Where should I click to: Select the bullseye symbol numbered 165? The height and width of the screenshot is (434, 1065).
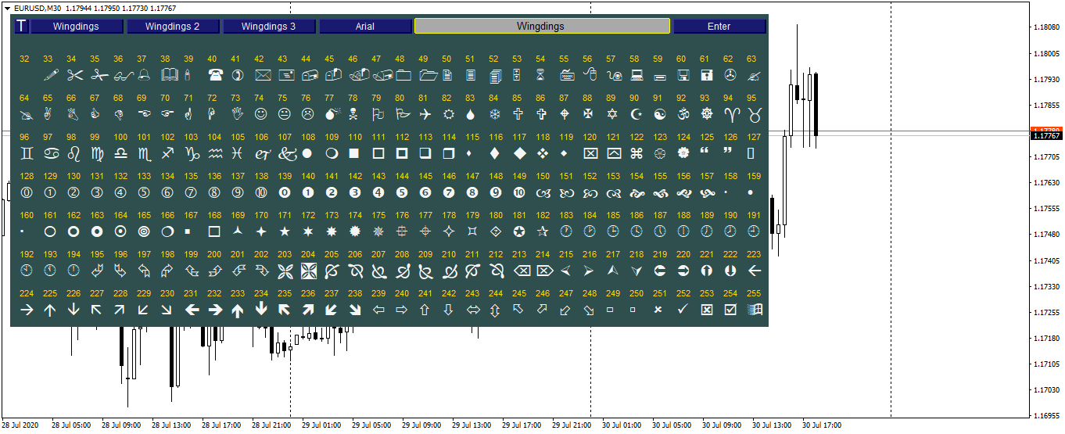(x=144, y=231)
